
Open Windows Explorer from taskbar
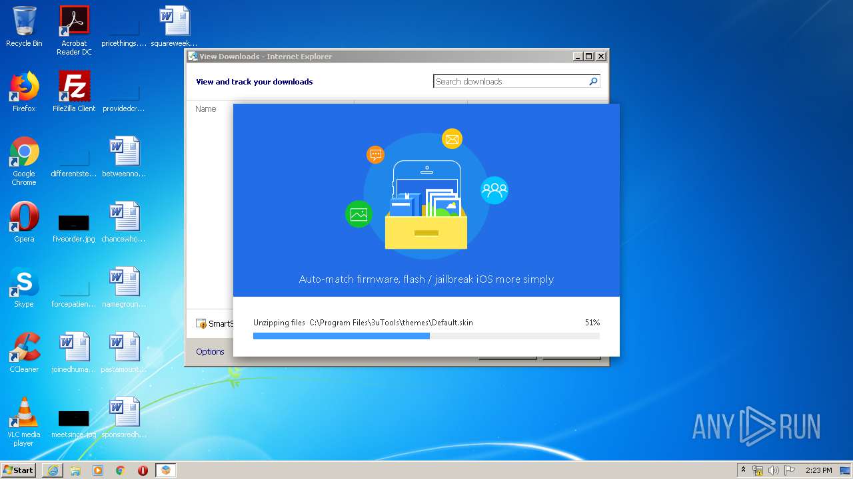click(75, 470)
